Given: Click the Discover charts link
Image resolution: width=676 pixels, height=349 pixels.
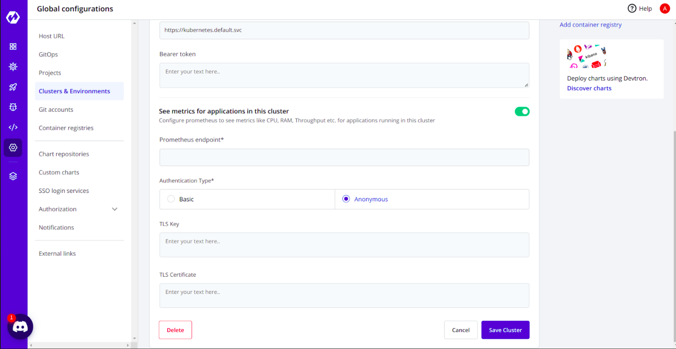Looking at the screenshot, I should coord(589,88).
